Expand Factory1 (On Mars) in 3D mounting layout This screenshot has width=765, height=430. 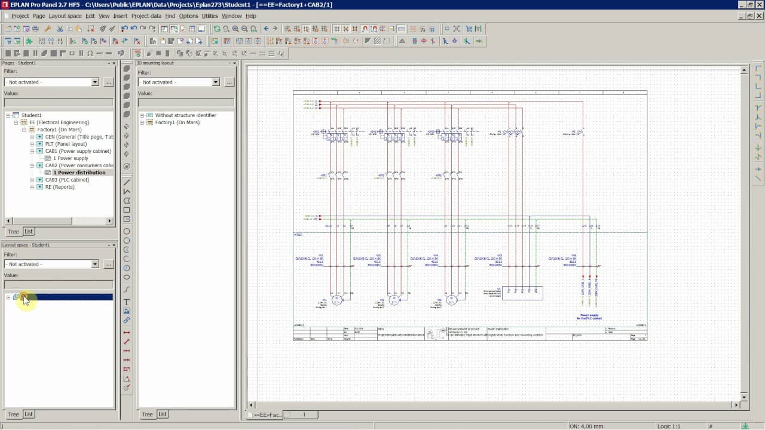point(142,122)
